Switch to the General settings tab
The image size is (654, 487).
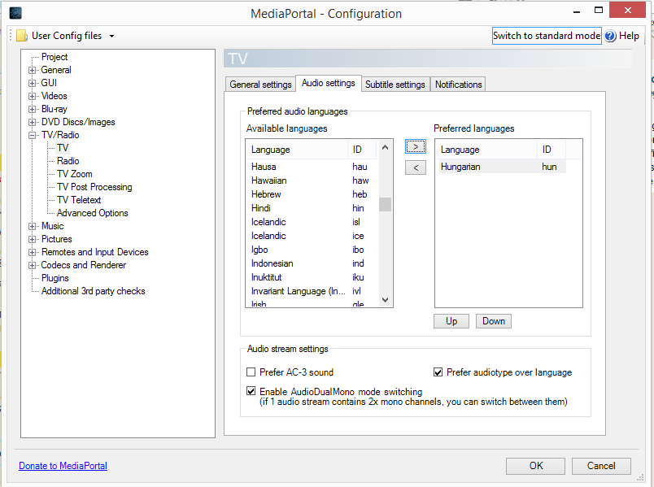coord(260,85)
